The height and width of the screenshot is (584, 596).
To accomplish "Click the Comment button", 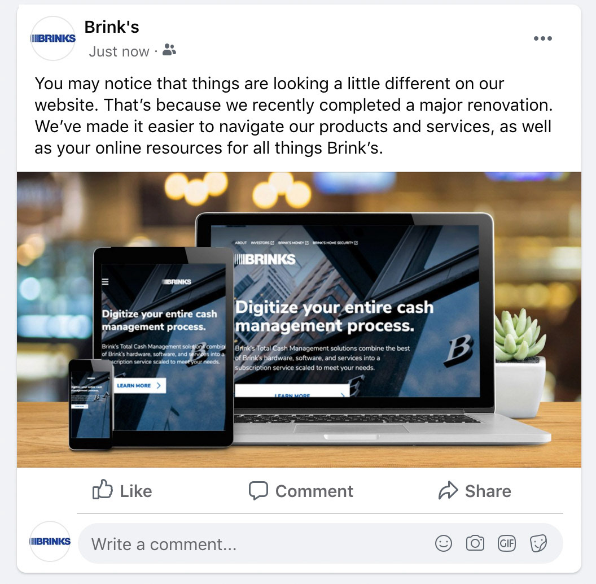I will [x=301, y=491].
